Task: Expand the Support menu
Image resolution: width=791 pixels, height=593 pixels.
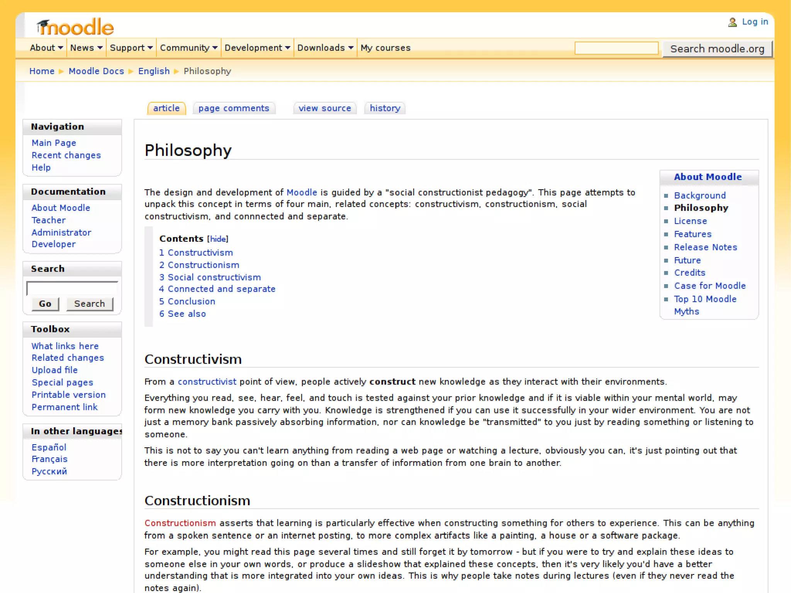Action: tap(131, 48)
